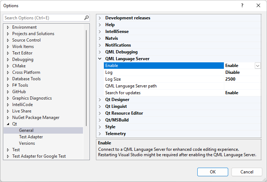This screenshot has height=182, width=267.
Task: Select Database Tools in the tree
Action: (x=26, y=79)
